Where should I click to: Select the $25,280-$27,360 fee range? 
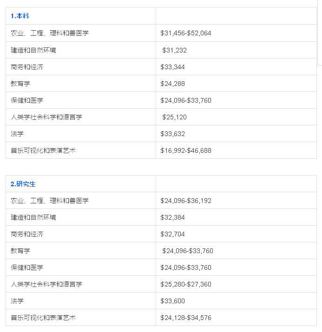tap(186, 284)
